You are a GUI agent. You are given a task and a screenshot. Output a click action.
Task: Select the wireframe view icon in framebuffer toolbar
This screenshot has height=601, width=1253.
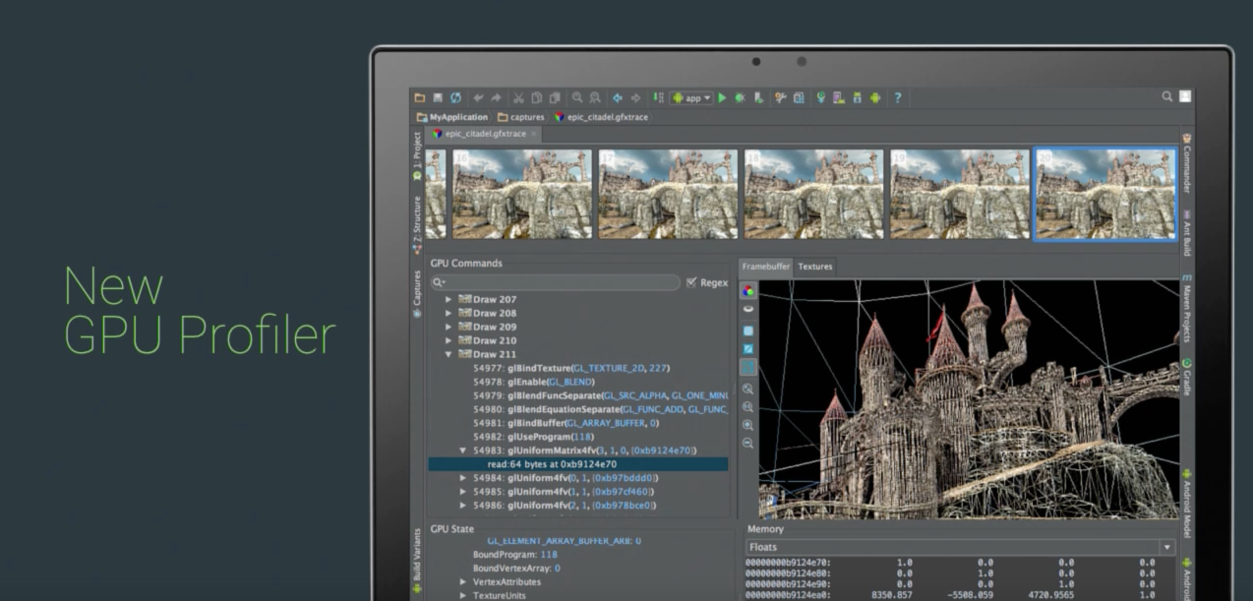coord(748,367)
